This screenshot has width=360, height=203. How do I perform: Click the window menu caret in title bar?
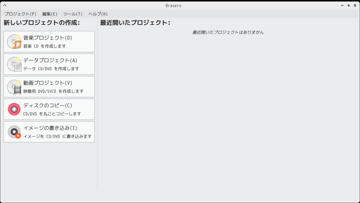[5, 5]
